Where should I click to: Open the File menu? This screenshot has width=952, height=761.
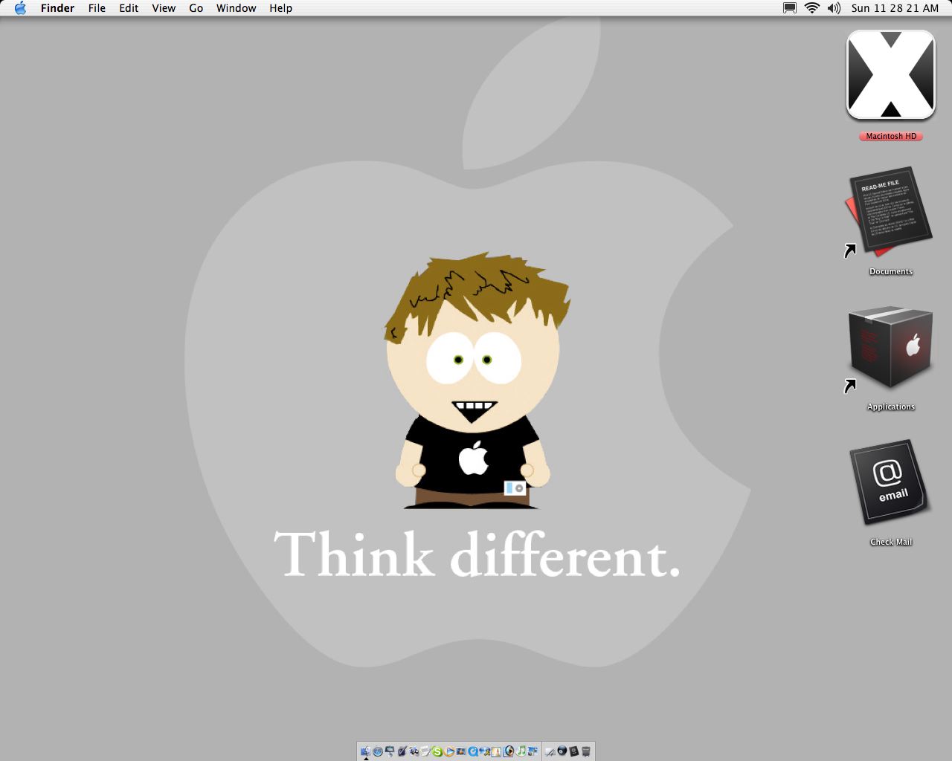(97, 8)
